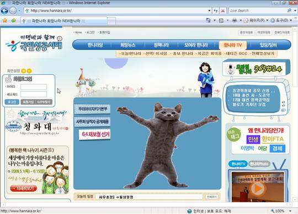Go back using the browser Back arrow
The image size is (298, 214).
(x=4, y=10)
